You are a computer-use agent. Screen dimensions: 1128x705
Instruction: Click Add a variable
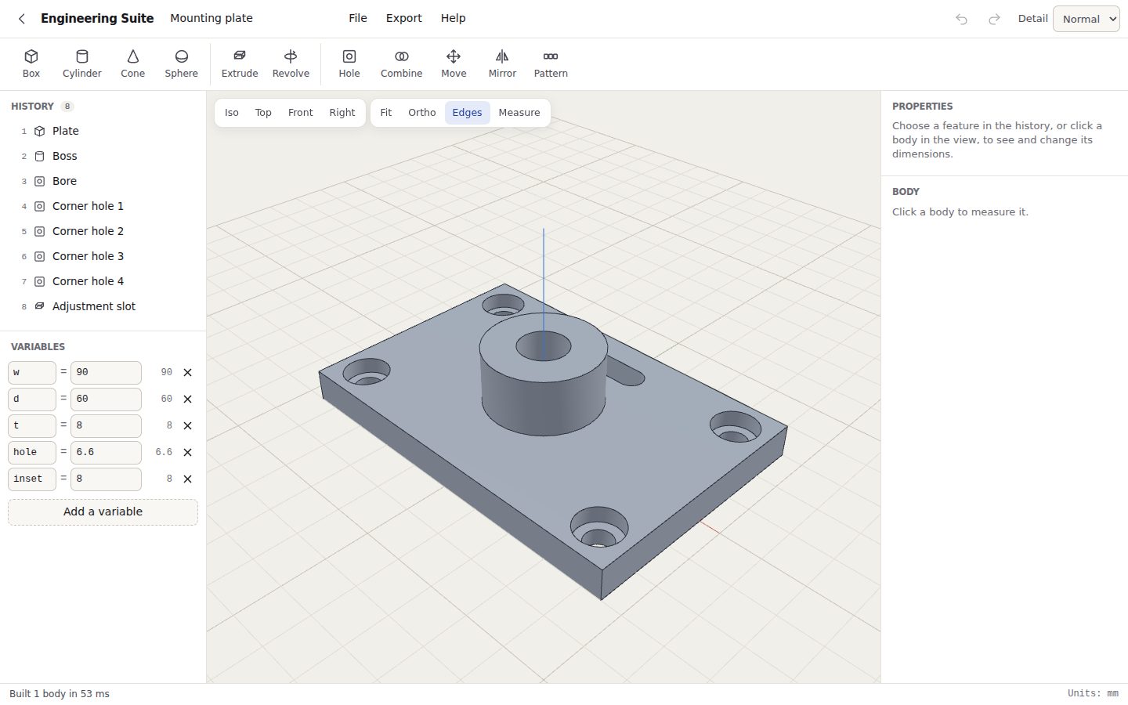click(103, 512)
